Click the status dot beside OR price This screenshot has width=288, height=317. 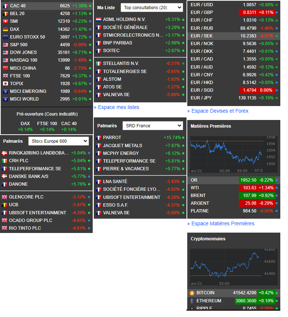[277, 180]
